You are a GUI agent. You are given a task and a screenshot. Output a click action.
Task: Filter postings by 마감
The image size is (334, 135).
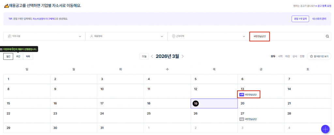click(x=287, y=56)
